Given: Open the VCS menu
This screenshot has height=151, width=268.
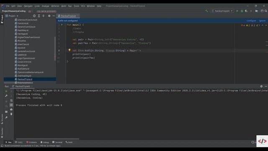Looking at the screenshot, I should coord(83,6).
